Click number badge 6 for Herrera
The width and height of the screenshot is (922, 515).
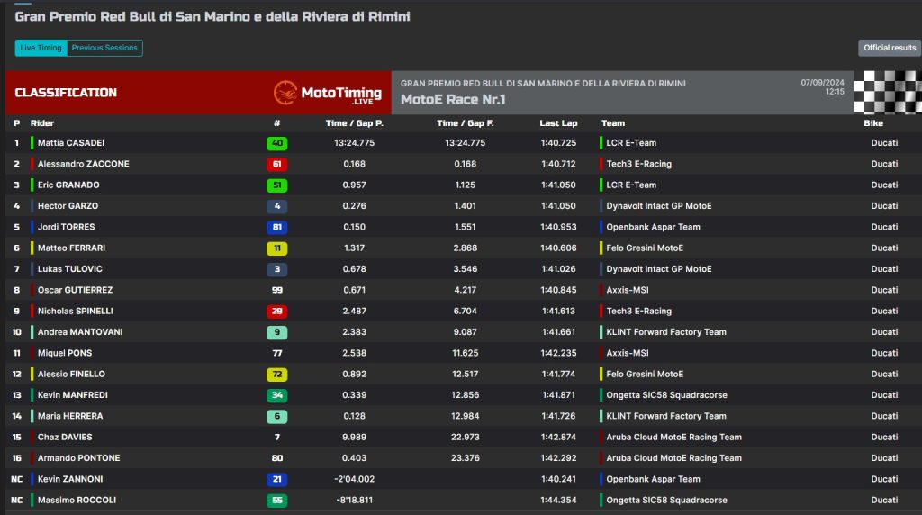(277, 416)
